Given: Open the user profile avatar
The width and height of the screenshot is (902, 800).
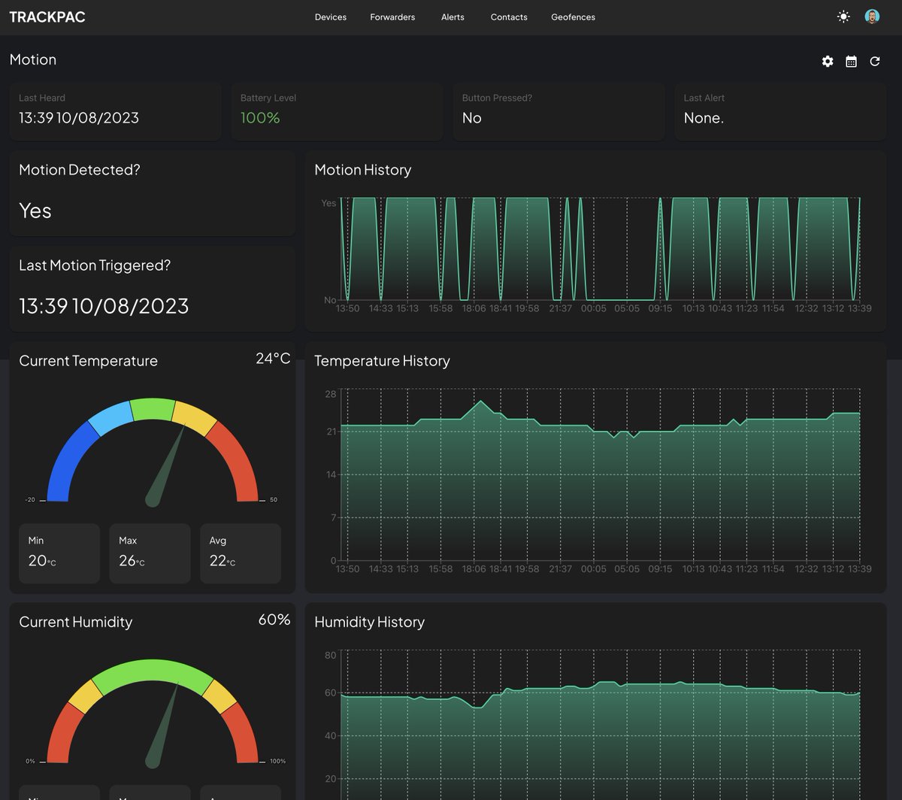Looking at the screenshot, I should [x=872, y=17].
